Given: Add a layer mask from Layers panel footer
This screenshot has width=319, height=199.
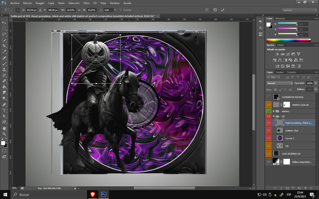Looking at the screenshot, I should pos(287,188).
